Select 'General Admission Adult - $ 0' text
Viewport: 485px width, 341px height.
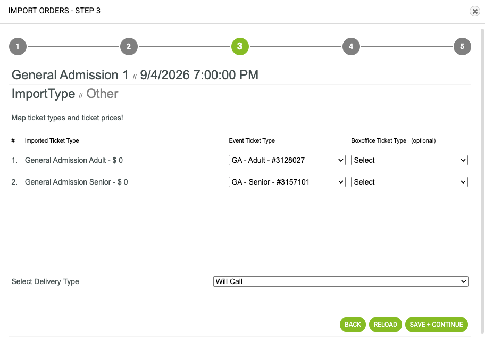coord(73,160)
